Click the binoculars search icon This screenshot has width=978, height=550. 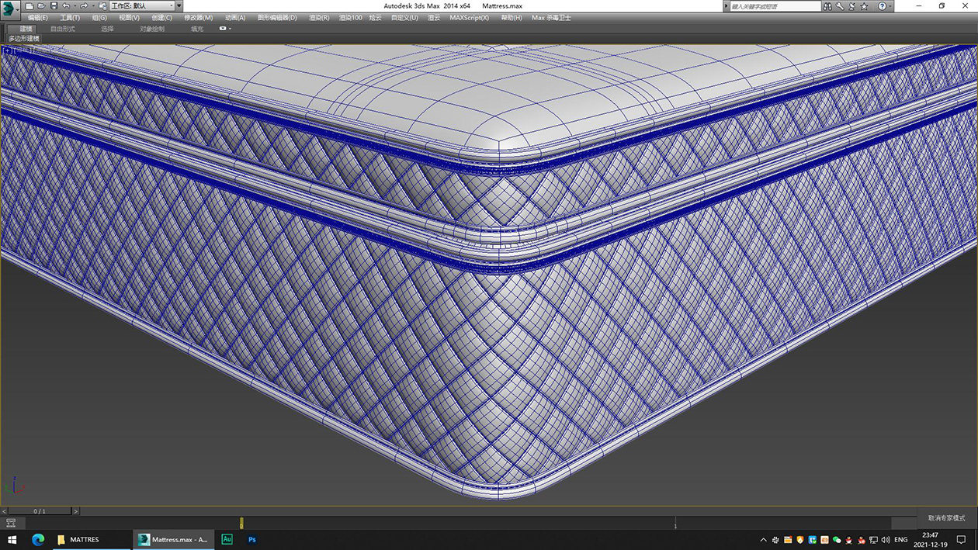coord(828,6)
